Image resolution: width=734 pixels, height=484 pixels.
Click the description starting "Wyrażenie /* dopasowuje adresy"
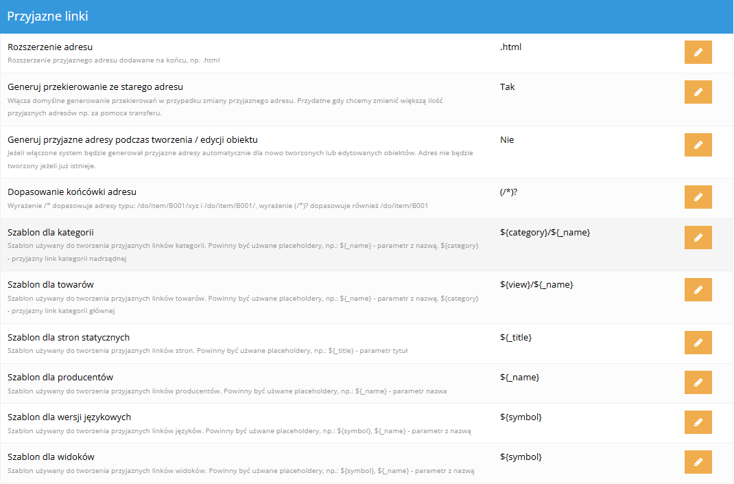pyautogui.click(x=217, y=206)
